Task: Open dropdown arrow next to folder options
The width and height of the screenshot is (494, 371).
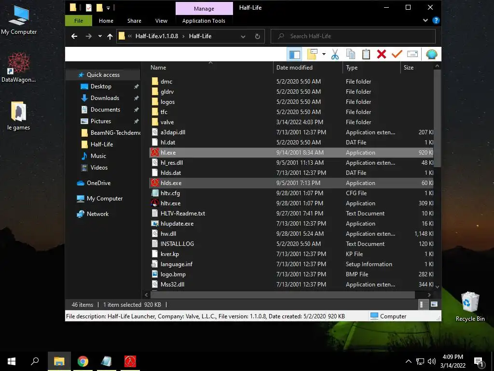Action: 324,54
